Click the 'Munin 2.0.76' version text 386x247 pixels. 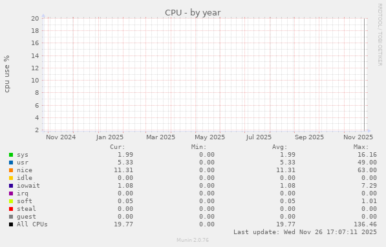click(193, 240)
